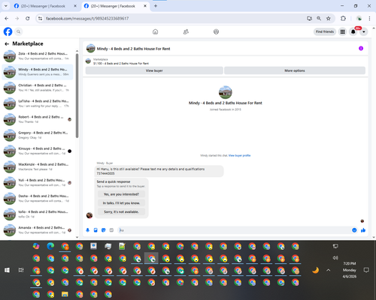Send quick reply 'Sorry, it's not available.'

pos(121,211)
